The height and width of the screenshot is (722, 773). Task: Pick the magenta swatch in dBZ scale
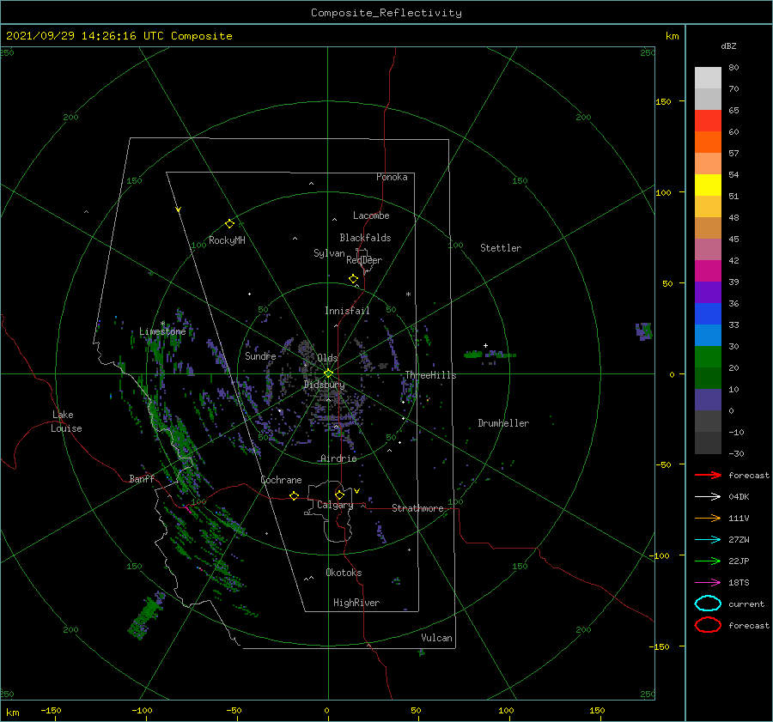[x=708, y=270]
